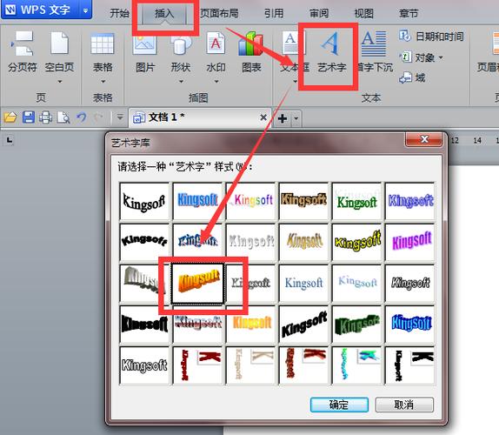Click the printer icon
This screenshot has width=499, height=435.
pos(45,117)
